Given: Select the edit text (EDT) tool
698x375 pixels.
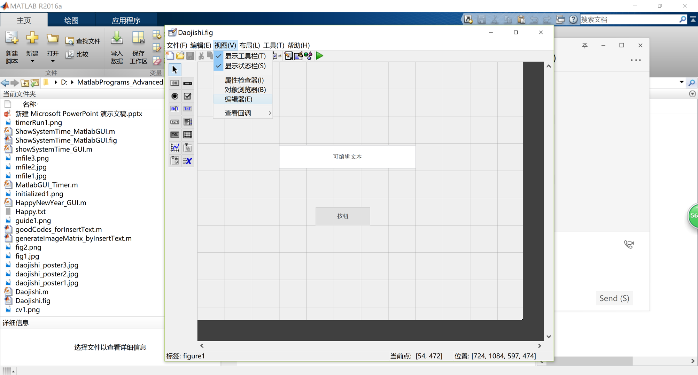Looking at the screenshot, I should point(174,109).
